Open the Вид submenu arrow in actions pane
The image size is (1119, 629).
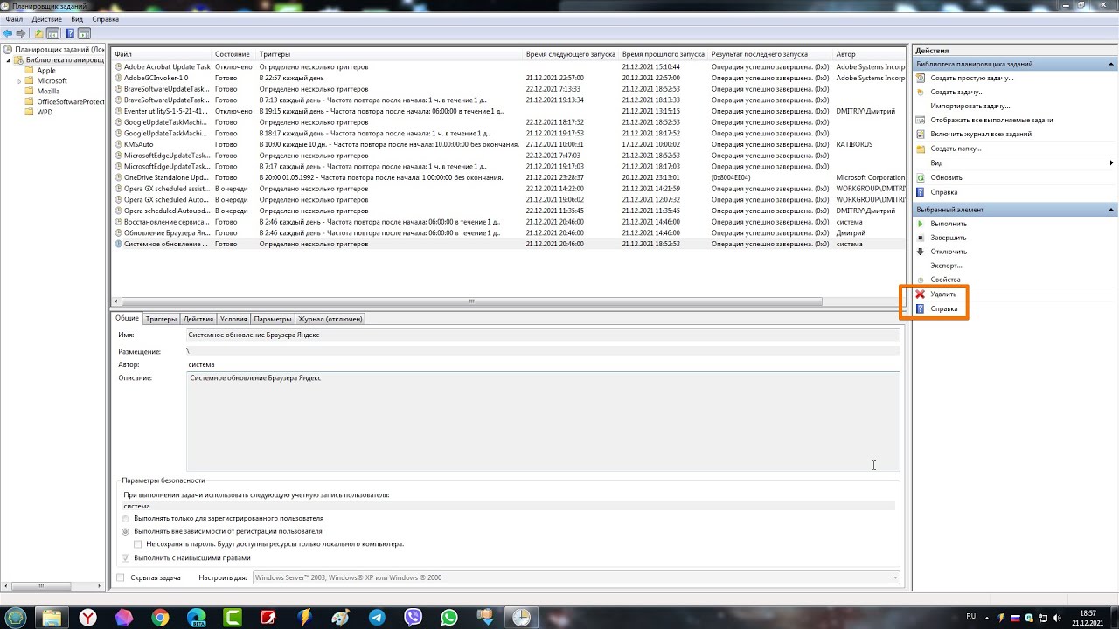tap(1111, 163)
